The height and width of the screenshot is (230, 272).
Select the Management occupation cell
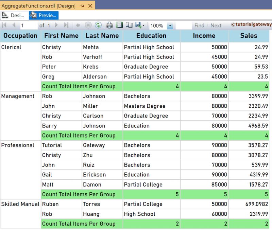click(x=20, y=116)
